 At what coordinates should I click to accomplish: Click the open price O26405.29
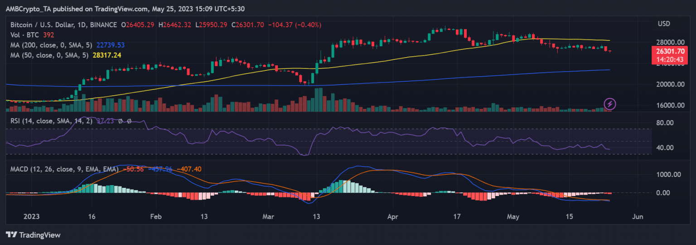tap(138, 25)
